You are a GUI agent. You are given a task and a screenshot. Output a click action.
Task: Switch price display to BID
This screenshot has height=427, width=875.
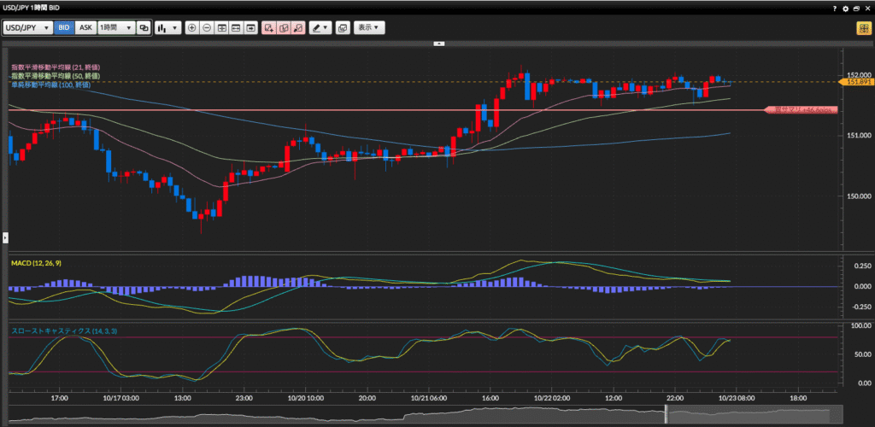[64, 27]
